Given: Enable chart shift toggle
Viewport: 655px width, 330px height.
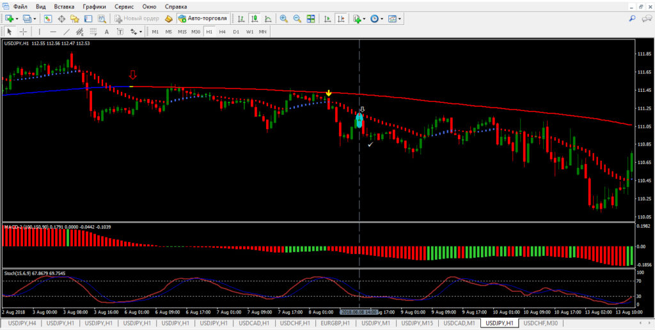Looking at the screenshot, I should click(340, 19).
